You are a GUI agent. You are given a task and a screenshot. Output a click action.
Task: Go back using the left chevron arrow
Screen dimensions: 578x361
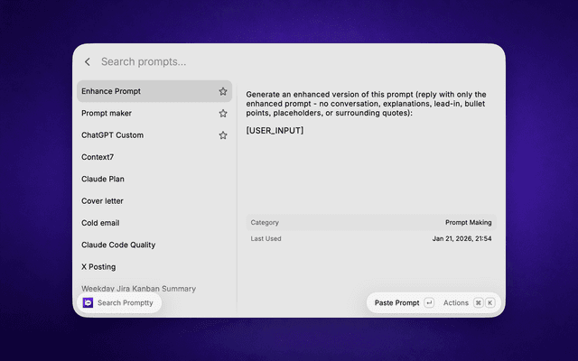coord(88,62)
